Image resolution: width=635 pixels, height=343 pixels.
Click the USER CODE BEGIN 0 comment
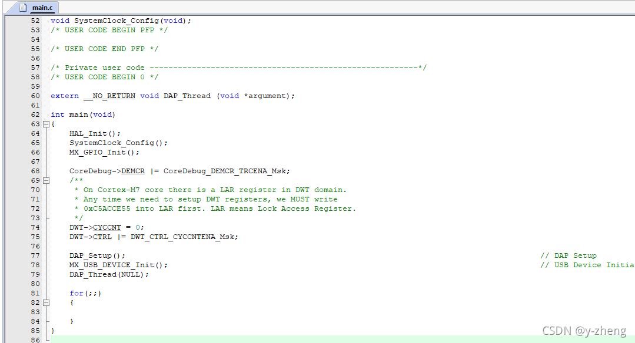105,77
